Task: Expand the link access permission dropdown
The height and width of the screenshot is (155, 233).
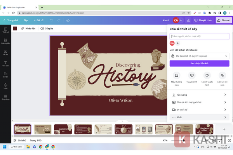Action: pos(199,56)
